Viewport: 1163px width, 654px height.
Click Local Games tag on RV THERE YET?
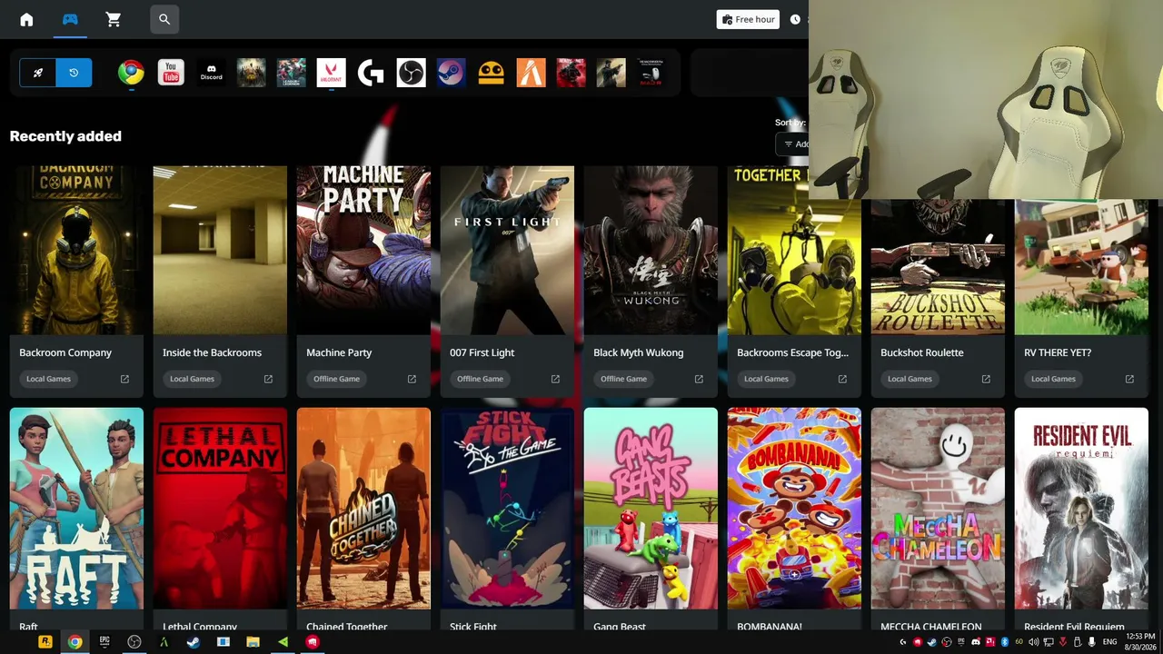click(1053, 379)
